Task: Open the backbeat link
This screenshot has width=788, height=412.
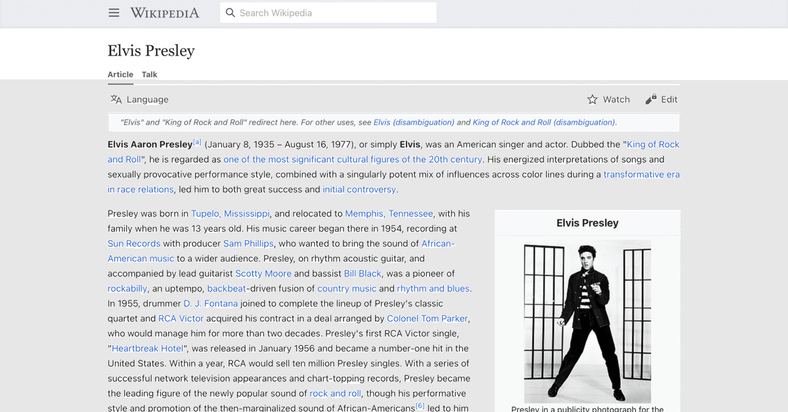Action: pyautogui.click(x=227, y=289)
